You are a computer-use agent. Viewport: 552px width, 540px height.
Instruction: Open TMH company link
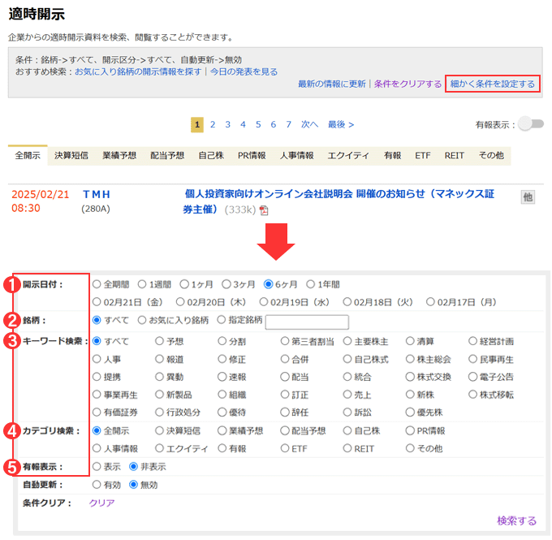click(x=97, y=194)
